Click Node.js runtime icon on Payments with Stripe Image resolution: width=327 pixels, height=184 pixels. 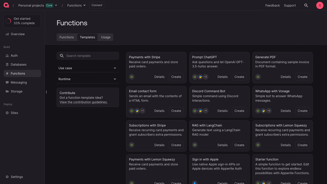coord(132,77)
